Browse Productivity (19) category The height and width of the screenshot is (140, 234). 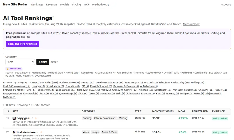click(x=180, y=82)
